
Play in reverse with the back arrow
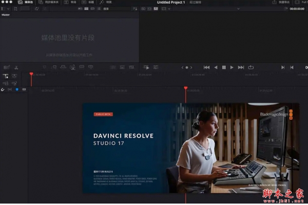(x=216, y=67)
